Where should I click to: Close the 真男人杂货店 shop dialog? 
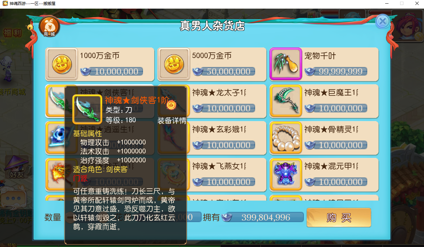tap(383, 22)
